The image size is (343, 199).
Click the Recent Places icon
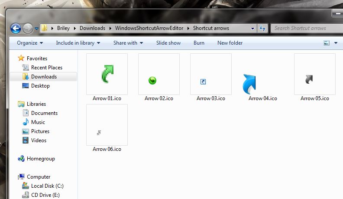[x=26, y=68]
